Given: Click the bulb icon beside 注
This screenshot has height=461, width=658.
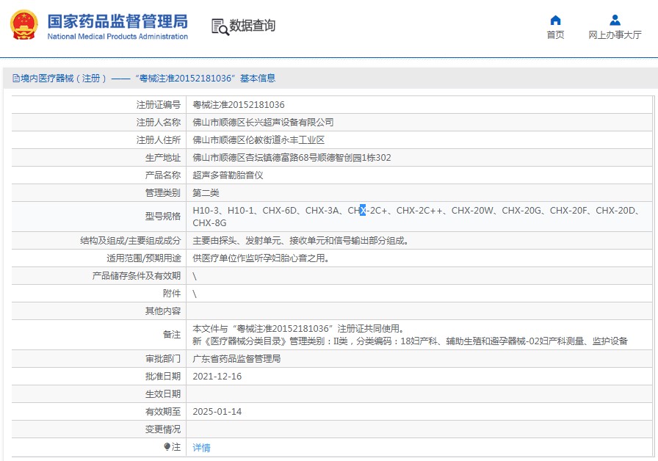Looking at the screenshot, I should [167, 447].
